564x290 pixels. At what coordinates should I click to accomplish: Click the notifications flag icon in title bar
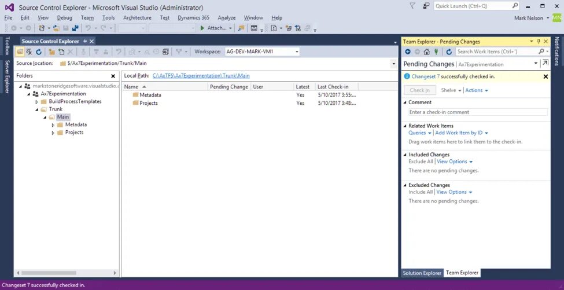pyautogui.click(x=412, y=6)
